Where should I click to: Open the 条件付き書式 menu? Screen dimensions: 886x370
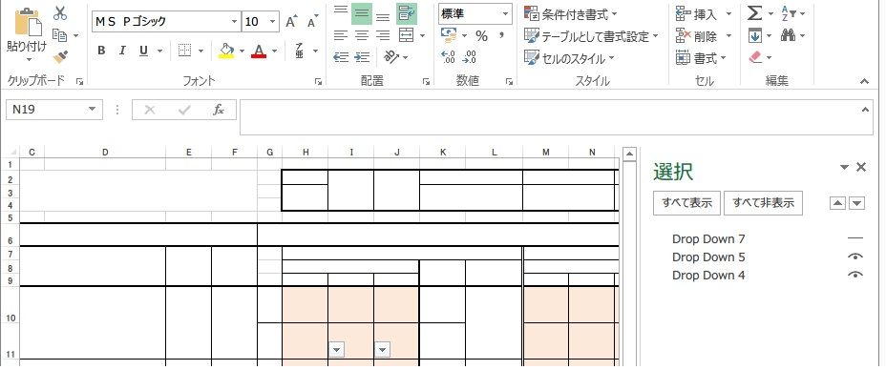pyautogui.click(x=571, y=13)
